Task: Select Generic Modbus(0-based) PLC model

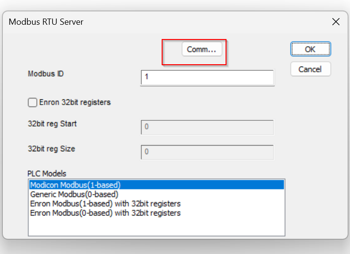Action: click(x=156, y=195)
